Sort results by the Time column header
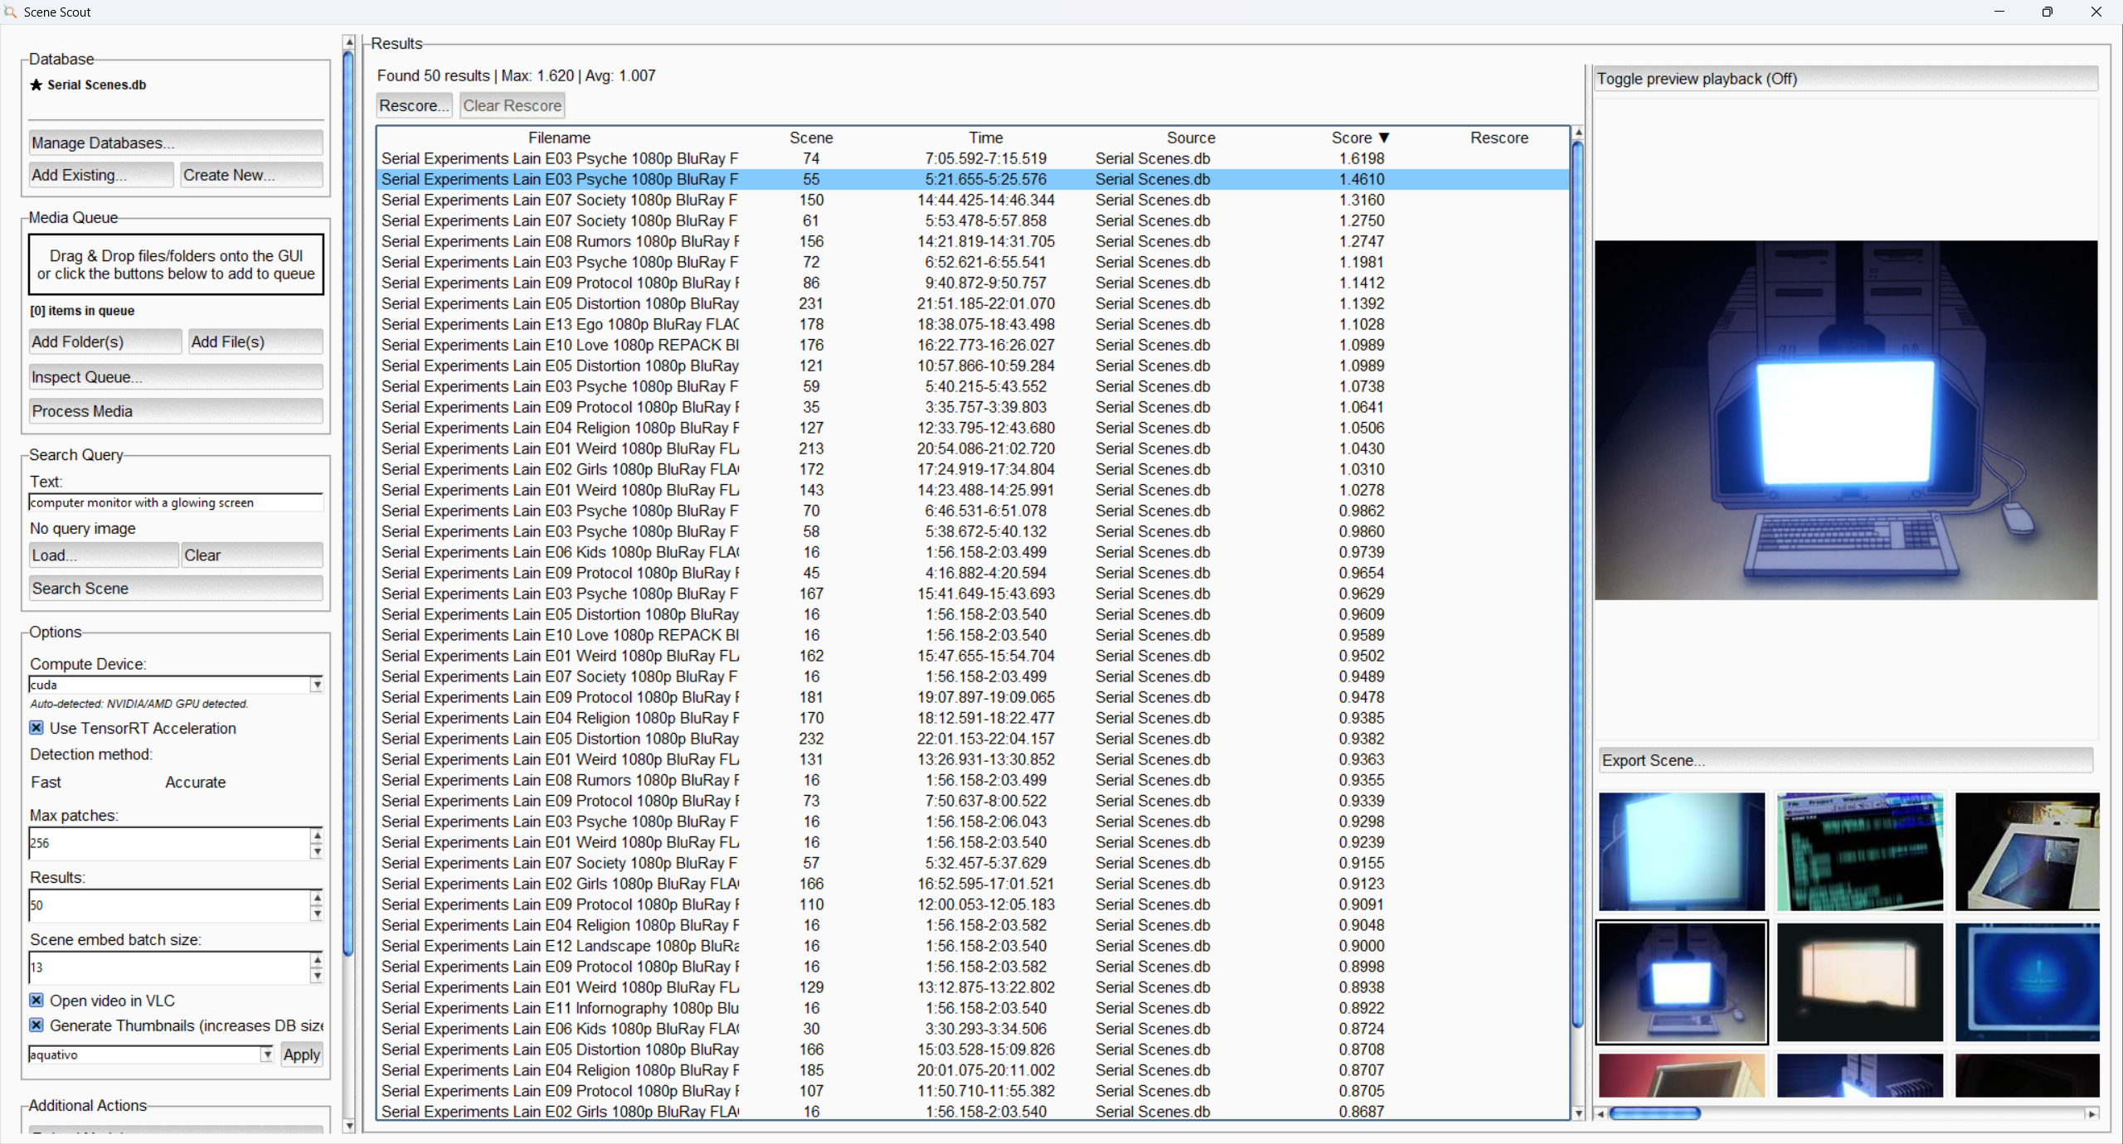Image resolution: width=2123 pixels, height=1144 pixels. (986, 138)
